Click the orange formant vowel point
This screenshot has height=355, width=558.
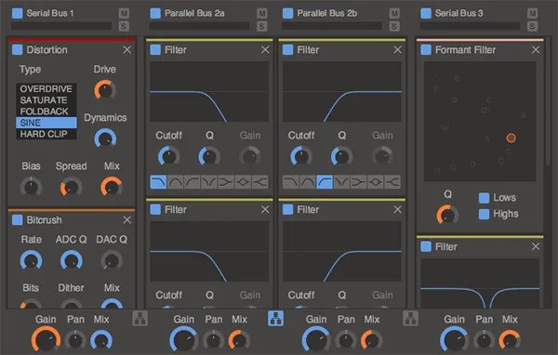[x=511, y=138]
